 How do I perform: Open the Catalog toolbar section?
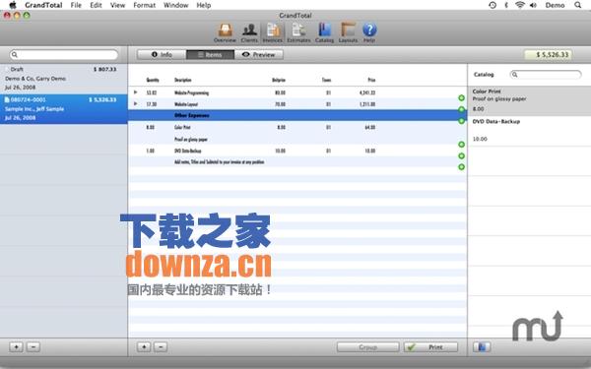tap(324, 33)
